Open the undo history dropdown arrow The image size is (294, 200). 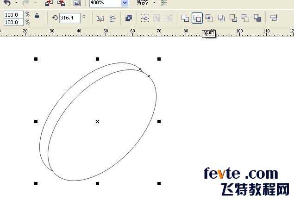pyautogui.click(x=17, y=3)
